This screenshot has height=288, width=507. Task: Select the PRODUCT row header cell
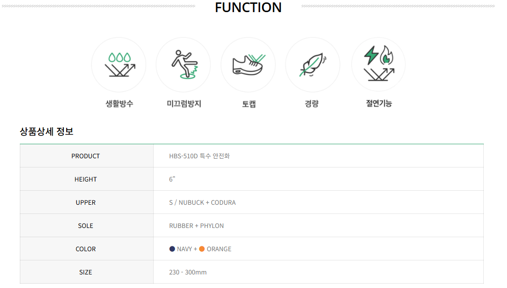click(87, 156)
